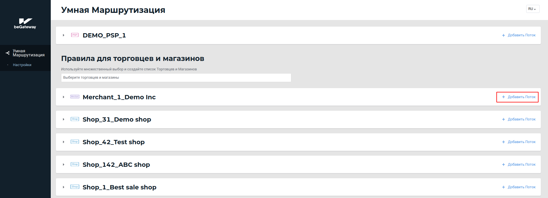Expand the Shop_1_Best sale shop row
The width and height of the screenshot is (548, 198).
coord(64,187)
